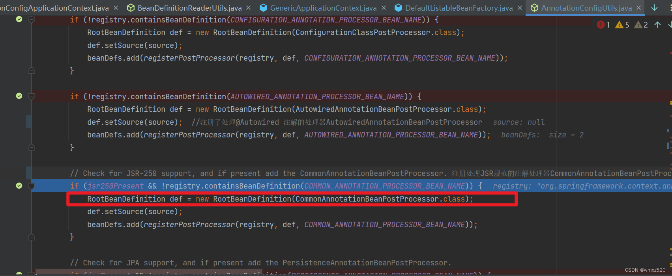Close the DefaultListableBeanFactory.java tab
The image size is (672, 276).
point(520,8)
